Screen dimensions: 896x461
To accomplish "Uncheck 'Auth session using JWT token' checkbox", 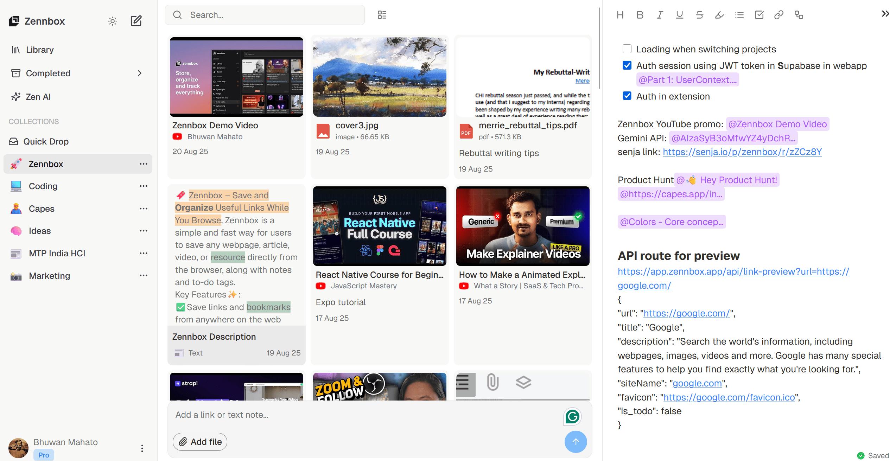I will (x=627, y=65).
